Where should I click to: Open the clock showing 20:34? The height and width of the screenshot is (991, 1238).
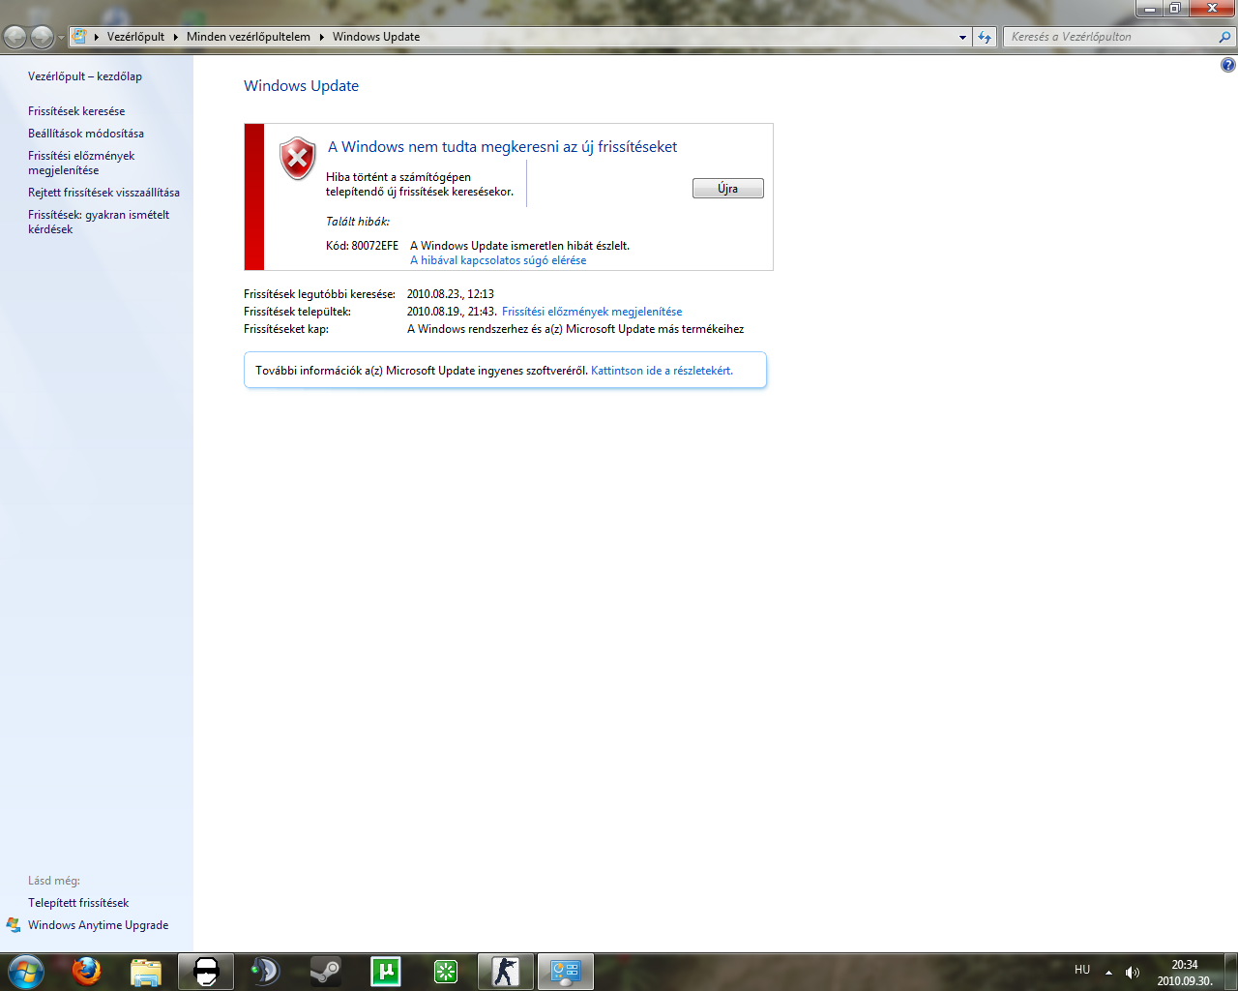tap(1185, 972)
